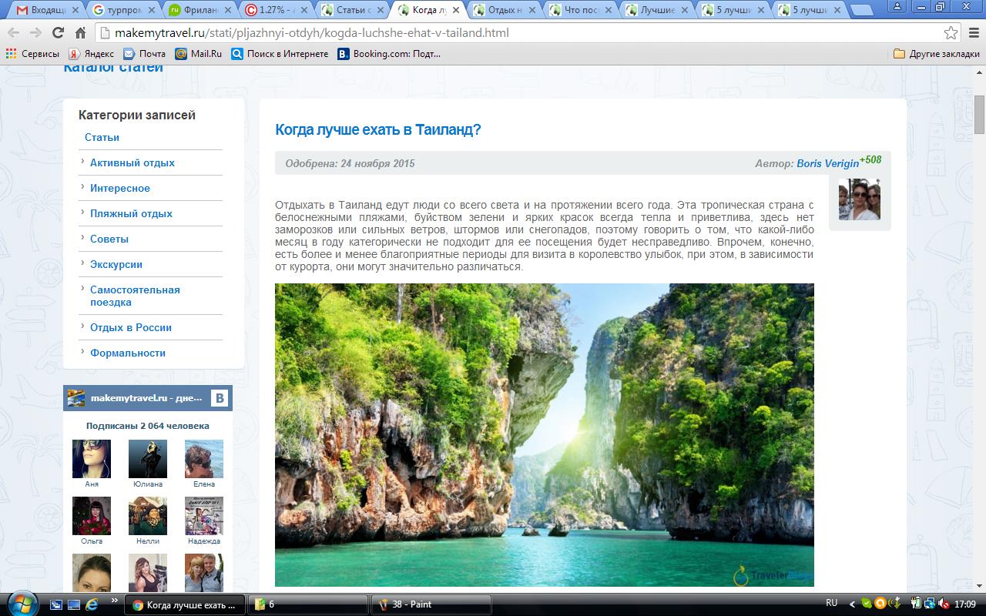Open subscriber Аня's avatar
The height and width of the screenshot is (616, 986).
pos(92,459)
